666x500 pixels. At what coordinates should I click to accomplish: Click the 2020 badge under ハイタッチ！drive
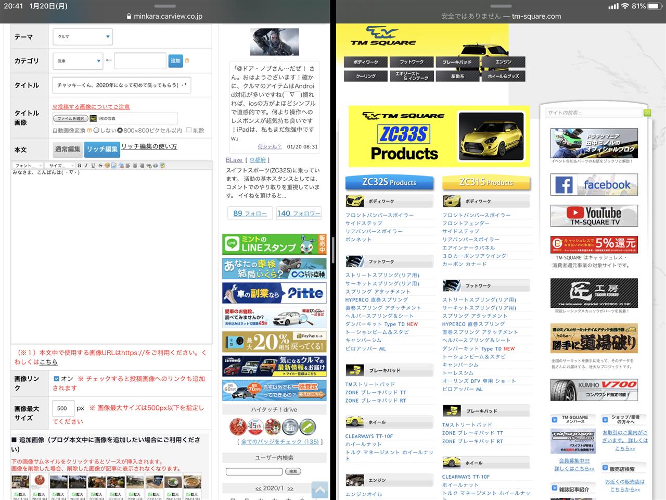tap(237, 427)
